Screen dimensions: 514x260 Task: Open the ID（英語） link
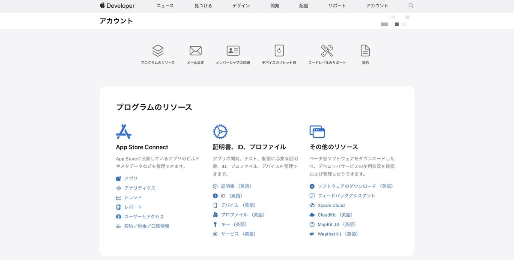pos(232,196)
